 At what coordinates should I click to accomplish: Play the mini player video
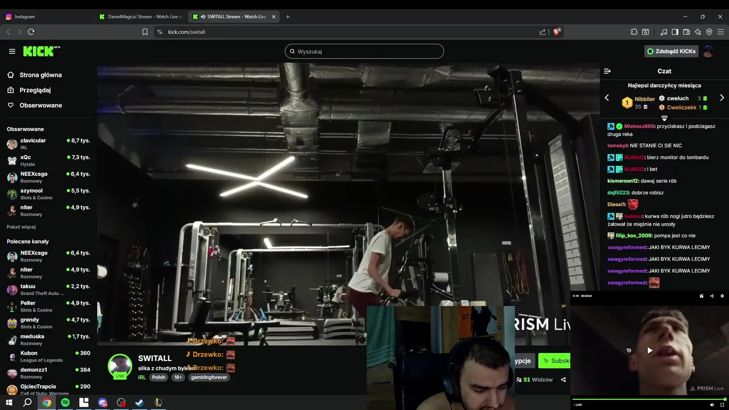pyautogui.click(x=650, y=351)
